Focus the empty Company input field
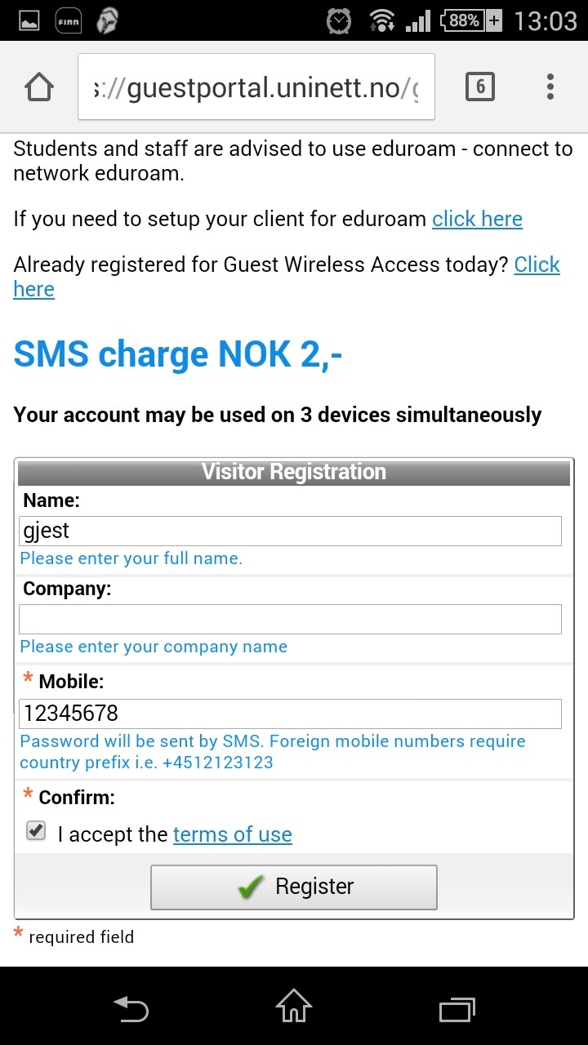The image size is (588, 1045). [x=290, y=619]
